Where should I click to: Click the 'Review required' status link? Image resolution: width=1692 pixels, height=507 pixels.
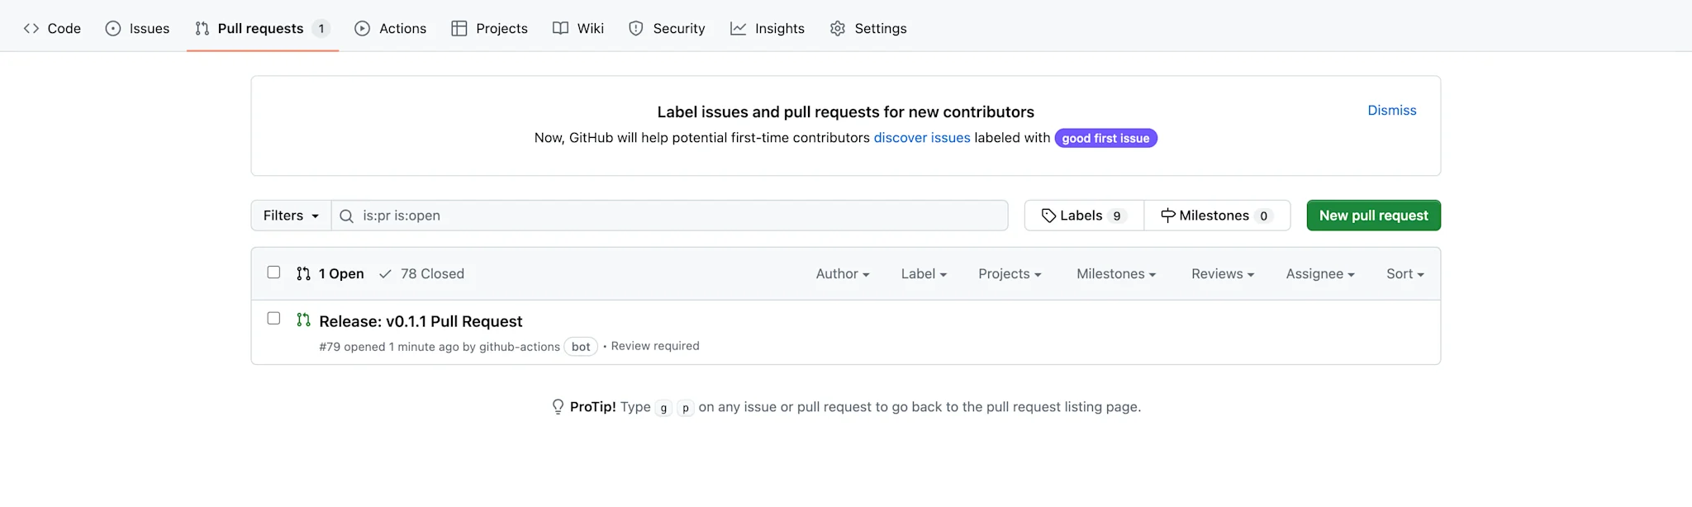655,346
